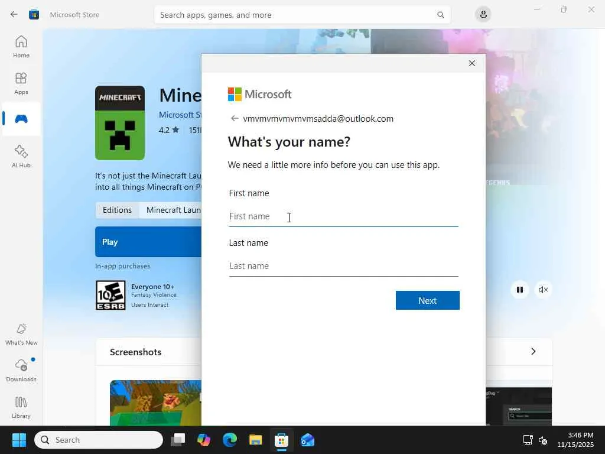This screenshot has width=605, height=454.
Task: Open the clock and date flyout
Action: (x=575, y=440)
